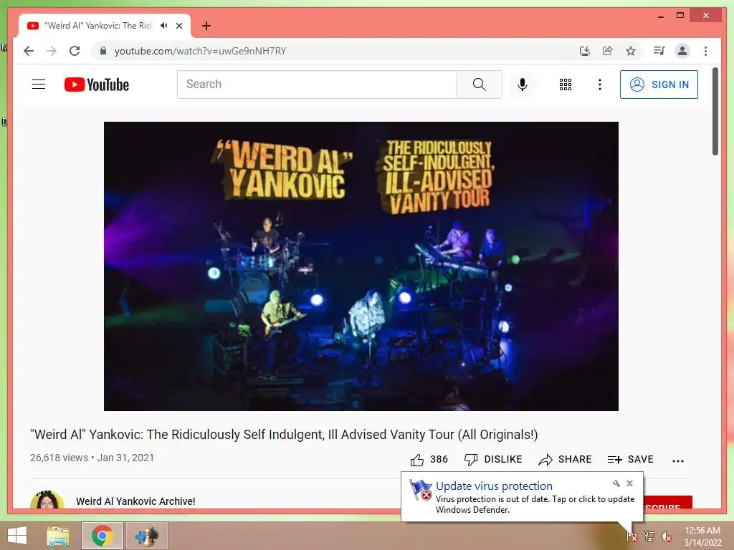Viewport: 734px width, 550px height.
Task: Select the "Weird Al" Yankovic browser tab
Action: [x=97, y=26]
